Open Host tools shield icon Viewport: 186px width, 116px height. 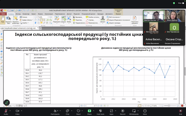tap(100, 111)
